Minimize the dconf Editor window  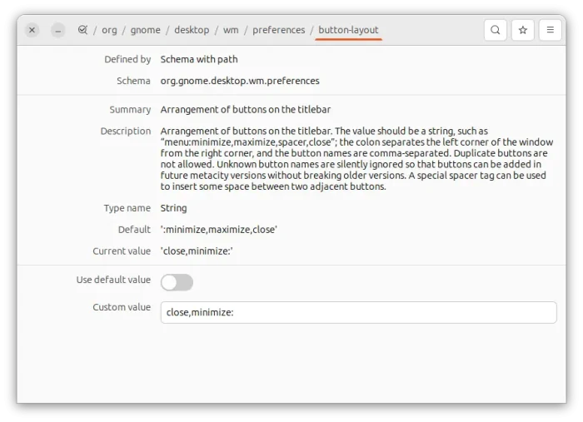click(x=58, y=30)
